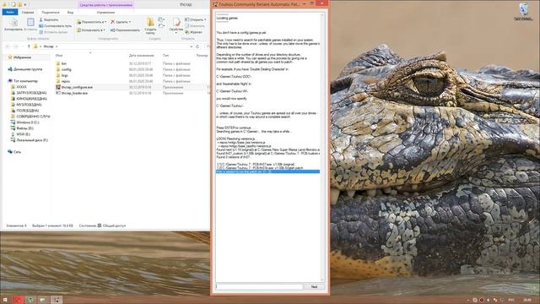Click Вырезать (scissors) in the ribbon
Viewport: 540px width, 304px height.
click(49, 19)
